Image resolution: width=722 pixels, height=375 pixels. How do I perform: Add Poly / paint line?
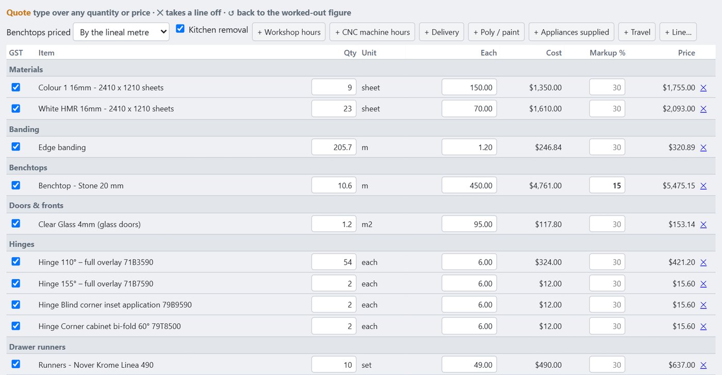pyautogui.click(x=497, y=32)
